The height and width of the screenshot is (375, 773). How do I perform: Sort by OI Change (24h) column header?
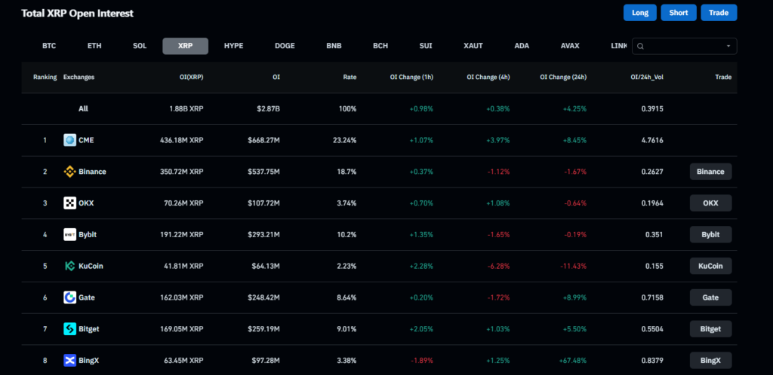tap(563, 77)
